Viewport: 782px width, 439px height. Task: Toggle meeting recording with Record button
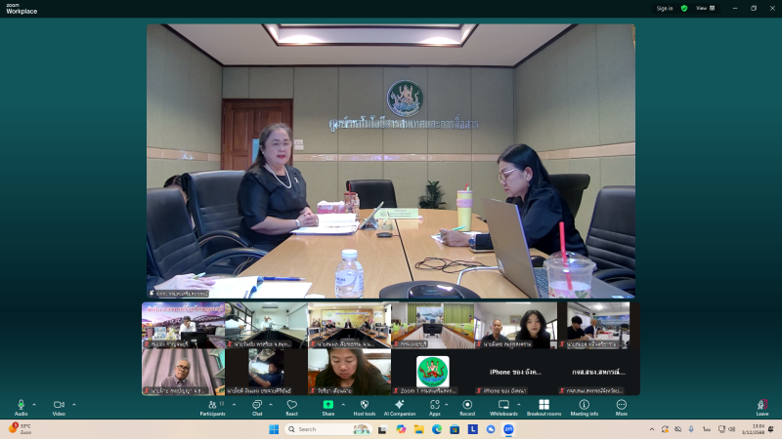click(467, 405)
